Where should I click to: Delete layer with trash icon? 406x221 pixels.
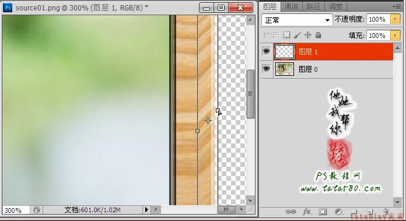[386, 212]
